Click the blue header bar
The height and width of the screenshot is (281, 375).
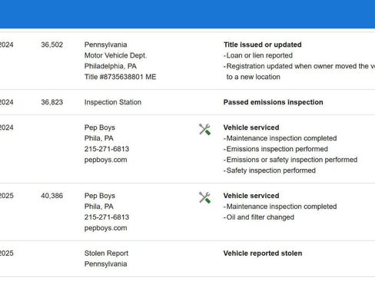pyautogui.click(x=187, y=14)
